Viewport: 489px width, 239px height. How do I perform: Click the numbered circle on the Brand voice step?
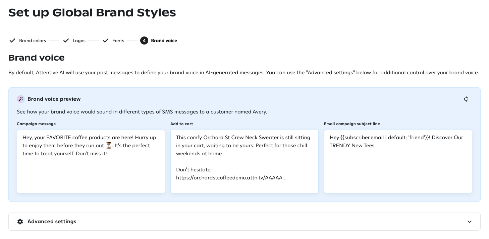coord(144,41)
